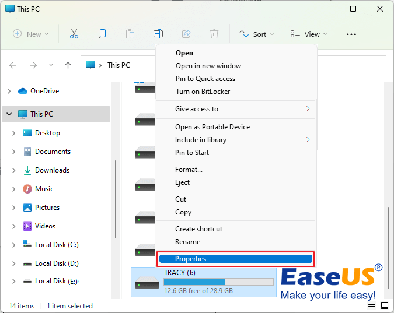
Task: Switch to large icons view in status bar
Action: (385, 305)
